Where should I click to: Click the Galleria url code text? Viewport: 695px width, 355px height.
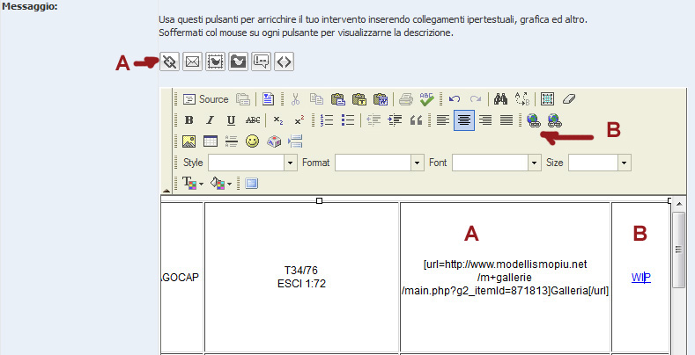coord(505,278)
